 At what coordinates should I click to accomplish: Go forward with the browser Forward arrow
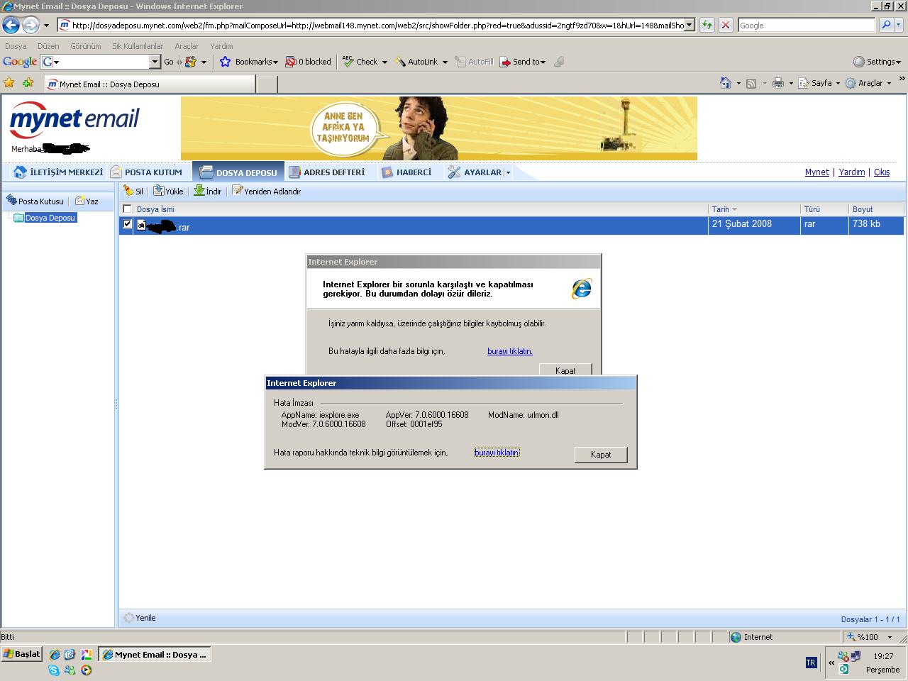[31, 26]
